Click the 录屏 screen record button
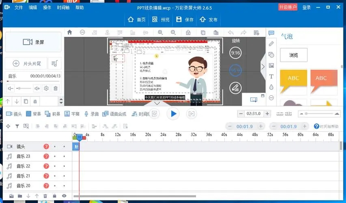The width and height of the screenshot is (346, 203). click(33, 42)
